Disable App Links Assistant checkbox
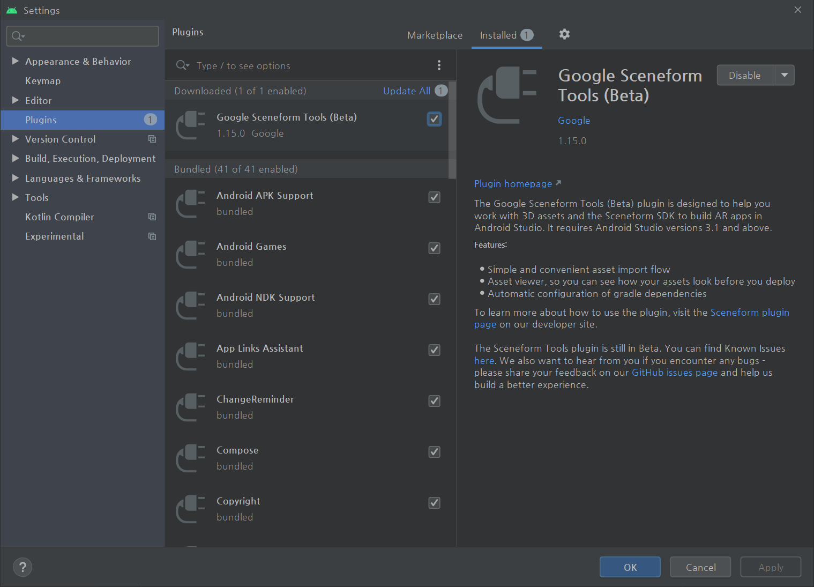The height and width of the screenshot is (587, 814). point(435,350)
